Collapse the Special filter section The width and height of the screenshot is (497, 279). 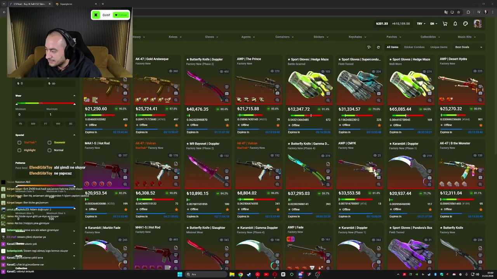point(74,135)
